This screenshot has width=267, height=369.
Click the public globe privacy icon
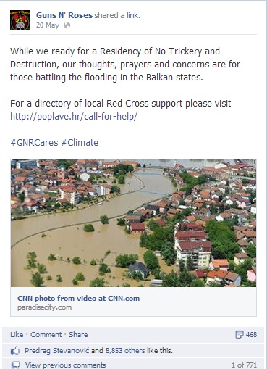67,25
